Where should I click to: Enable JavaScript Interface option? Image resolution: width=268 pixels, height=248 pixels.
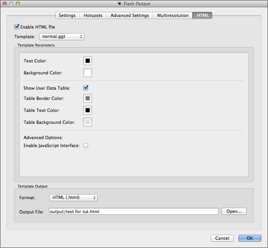click(x=86, y=145)
